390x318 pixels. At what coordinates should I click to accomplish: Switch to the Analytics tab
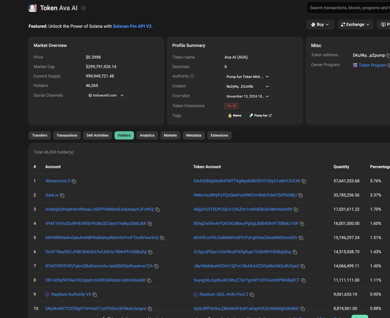[x=147, y=135]
